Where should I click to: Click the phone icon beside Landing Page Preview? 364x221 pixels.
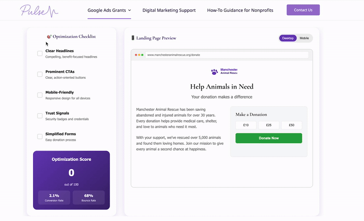click(133, 38)
